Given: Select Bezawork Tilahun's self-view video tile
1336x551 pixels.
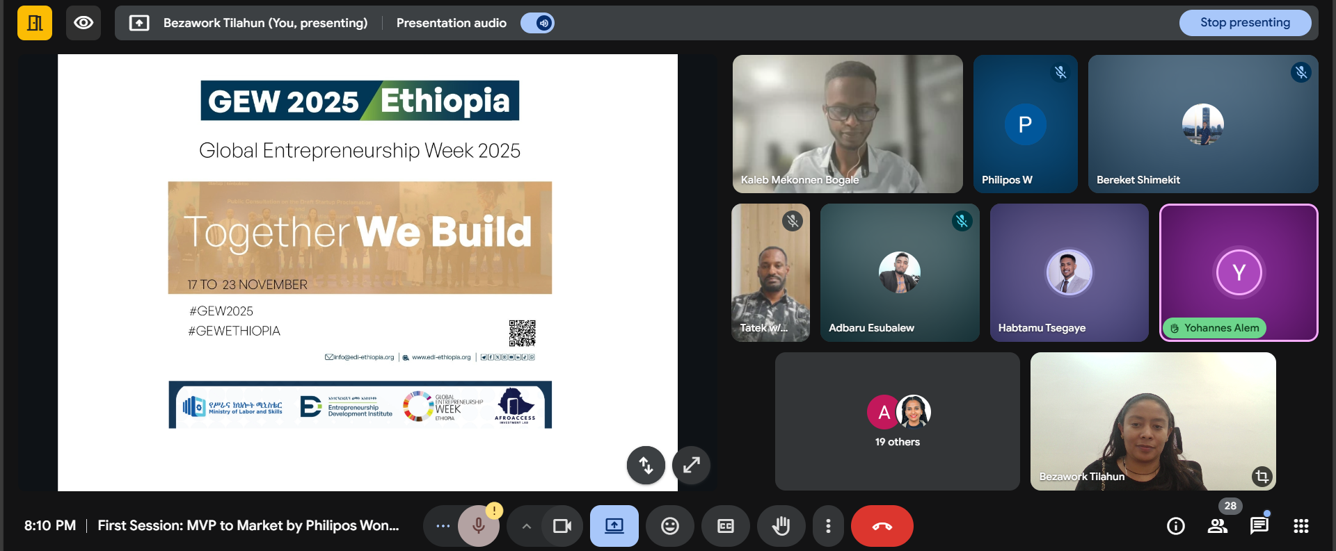Looking at the screenshot, I should (1153, 421).
